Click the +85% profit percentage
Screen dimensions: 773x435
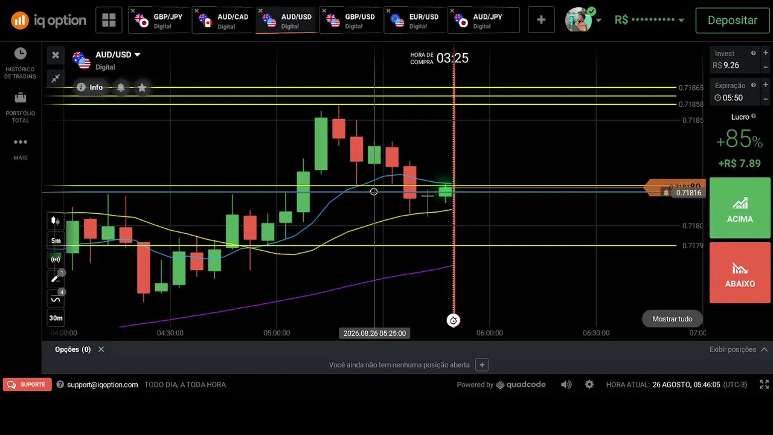click(740, 140)
